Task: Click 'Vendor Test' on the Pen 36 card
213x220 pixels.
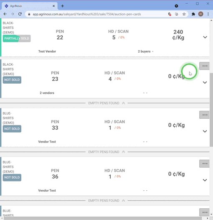Action: pyautogui.click(x=47, y=191)
